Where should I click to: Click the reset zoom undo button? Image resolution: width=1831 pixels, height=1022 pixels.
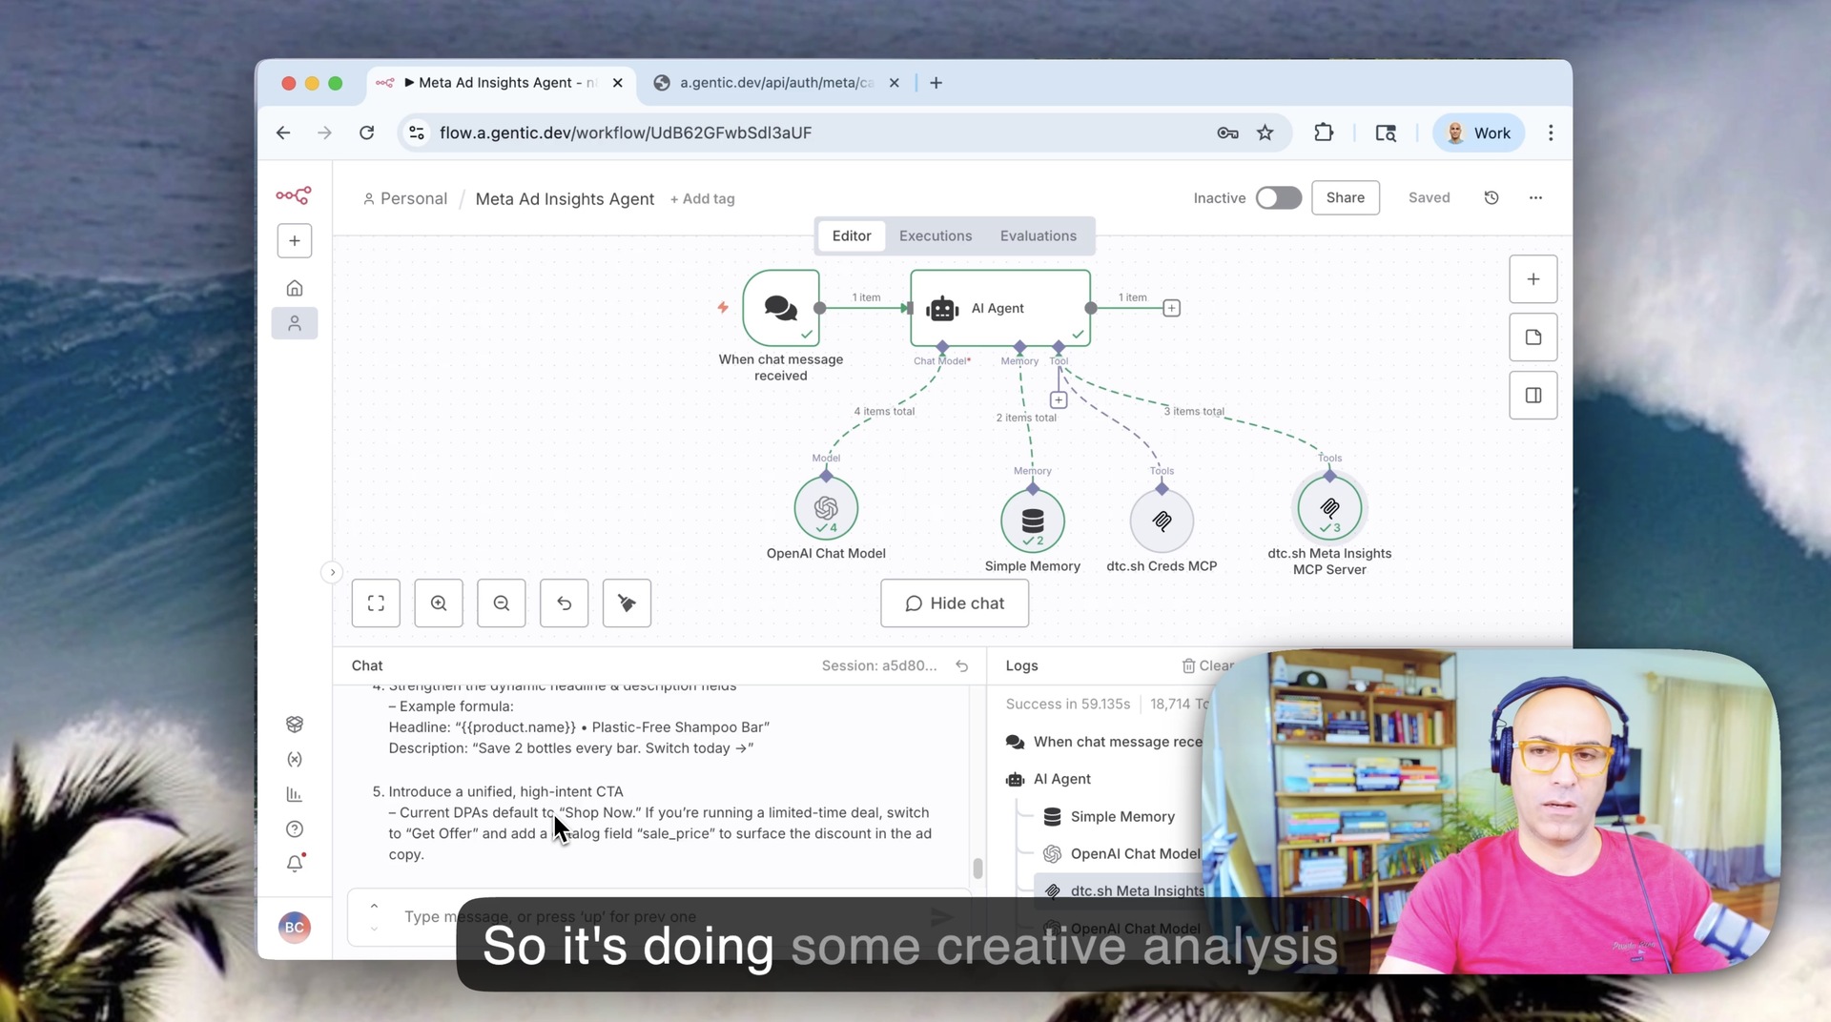[565, 603]
